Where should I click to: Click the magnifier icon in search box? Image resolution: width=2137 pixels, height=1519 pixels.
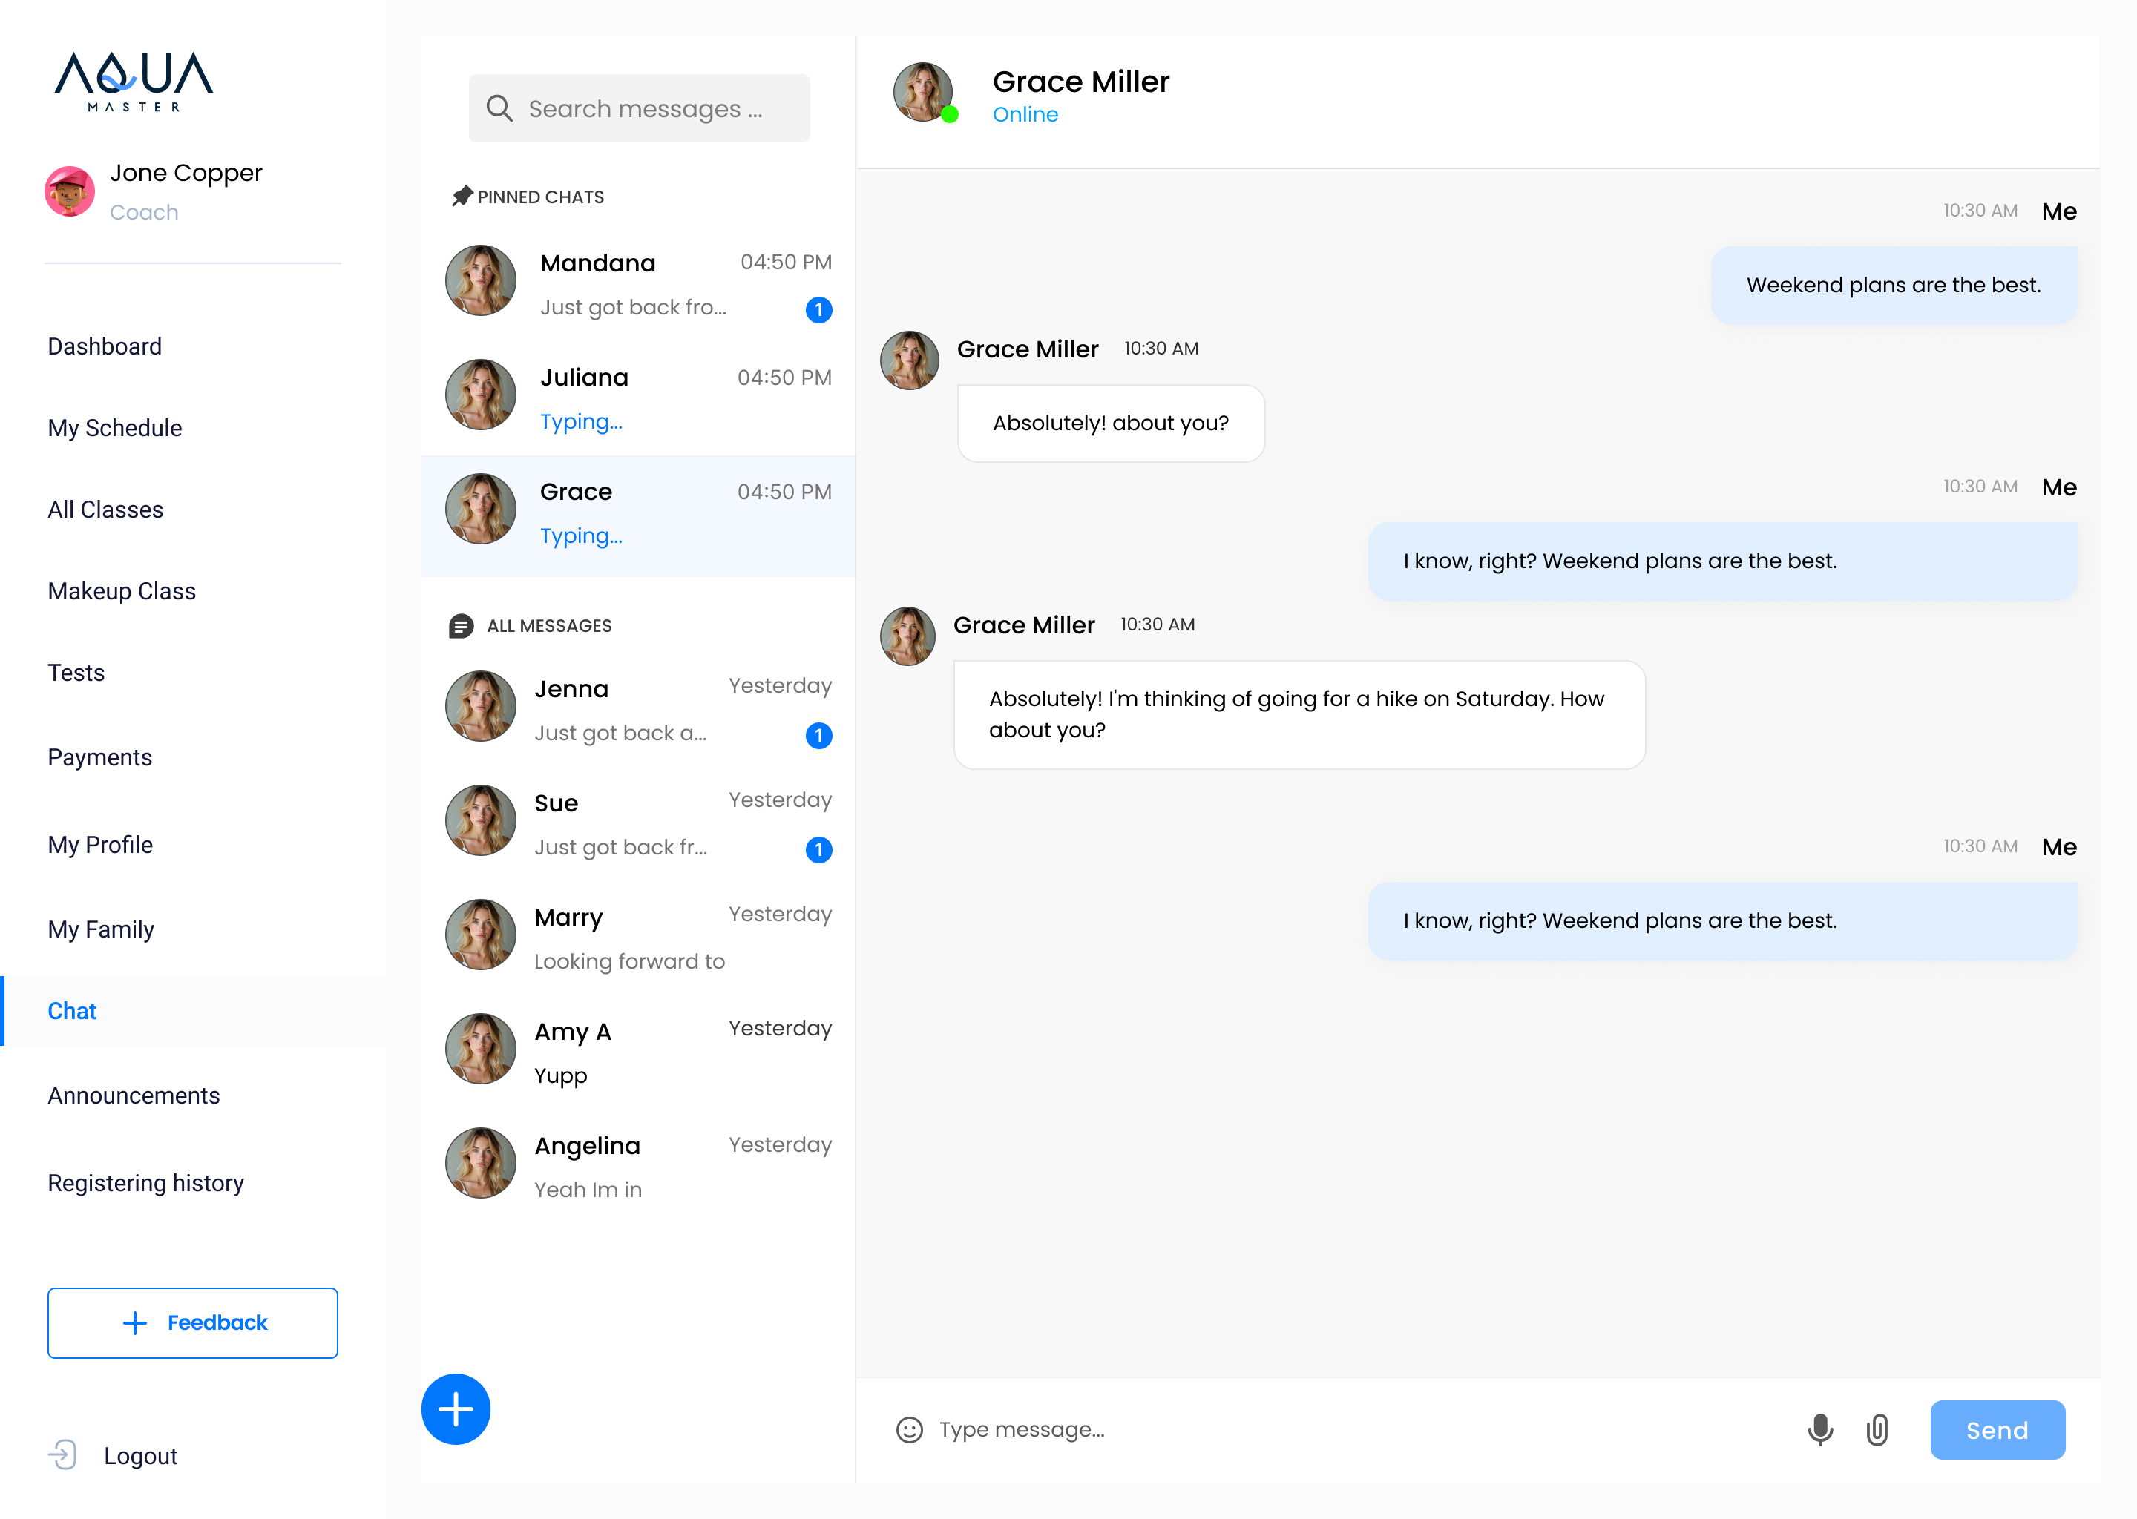pos(499,108)
